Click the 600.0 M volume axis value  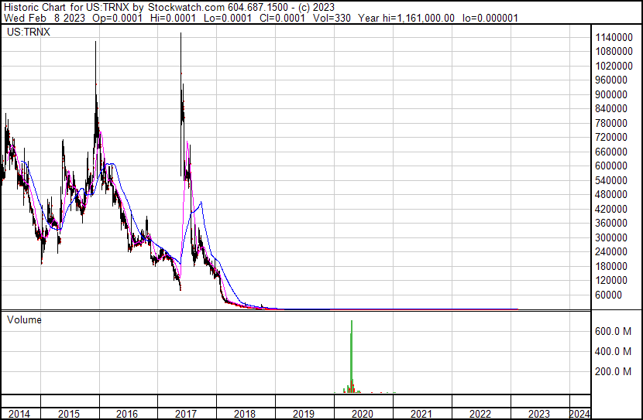(613, 331)
